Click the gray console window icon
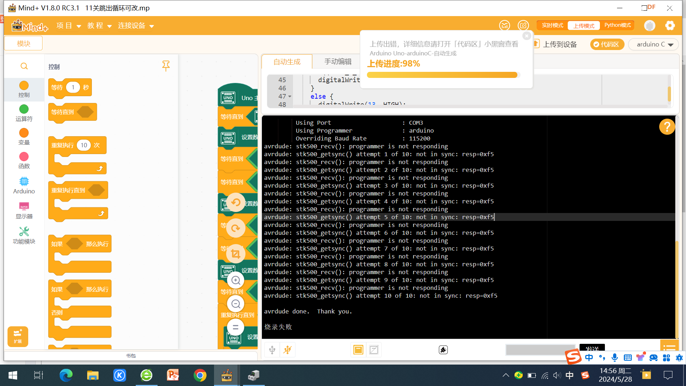 pyautogui.click(x=374, y=350)
